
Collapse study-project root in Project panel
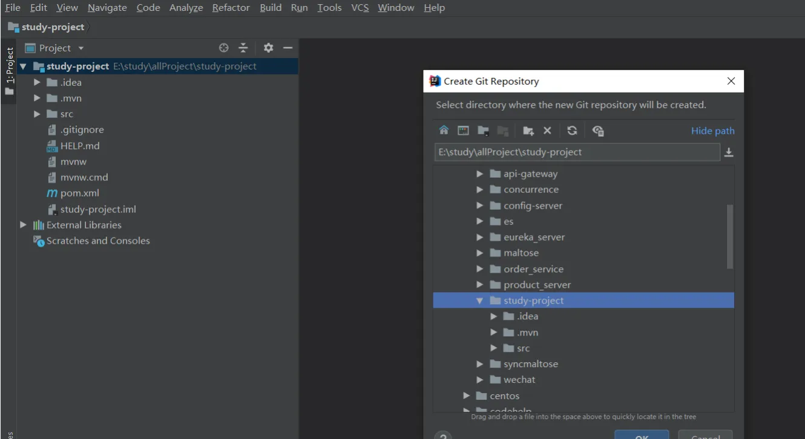(x=23, y=67)
